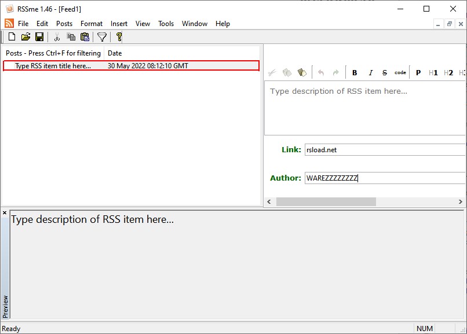Click right arrow of editor horizontal scrollbar
This screenshot has height=334, width=467.
461,201
